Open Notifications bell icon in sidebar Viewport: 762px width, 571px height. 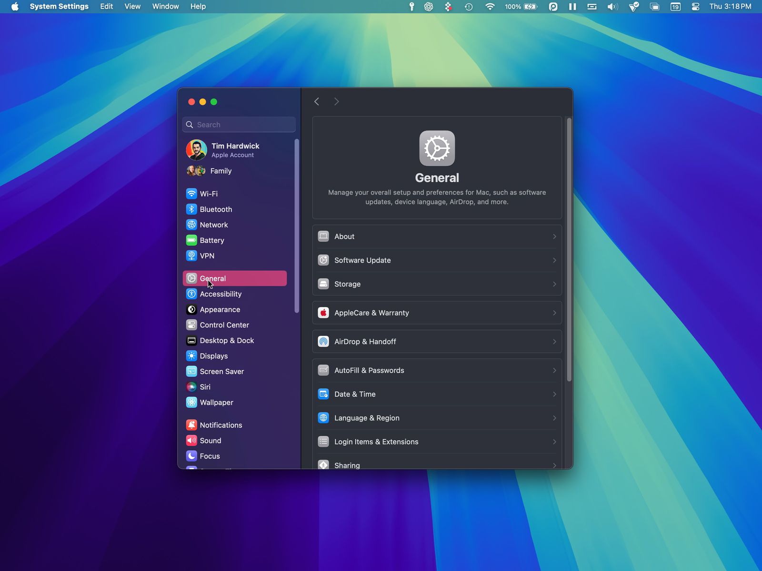(x=191, y=425)
